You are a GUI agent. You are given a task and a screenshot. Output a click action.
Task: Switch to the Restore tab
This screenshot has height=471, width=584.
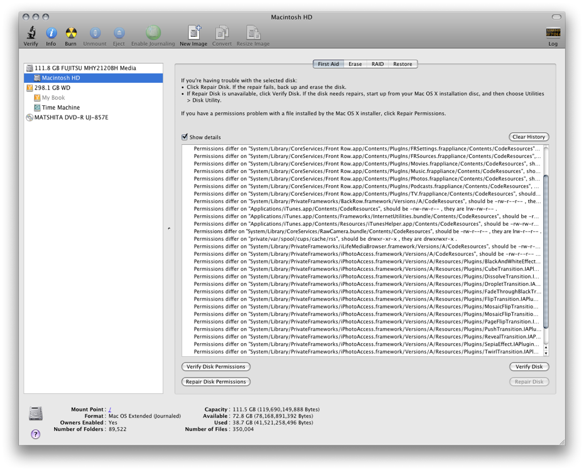point(403,64)
